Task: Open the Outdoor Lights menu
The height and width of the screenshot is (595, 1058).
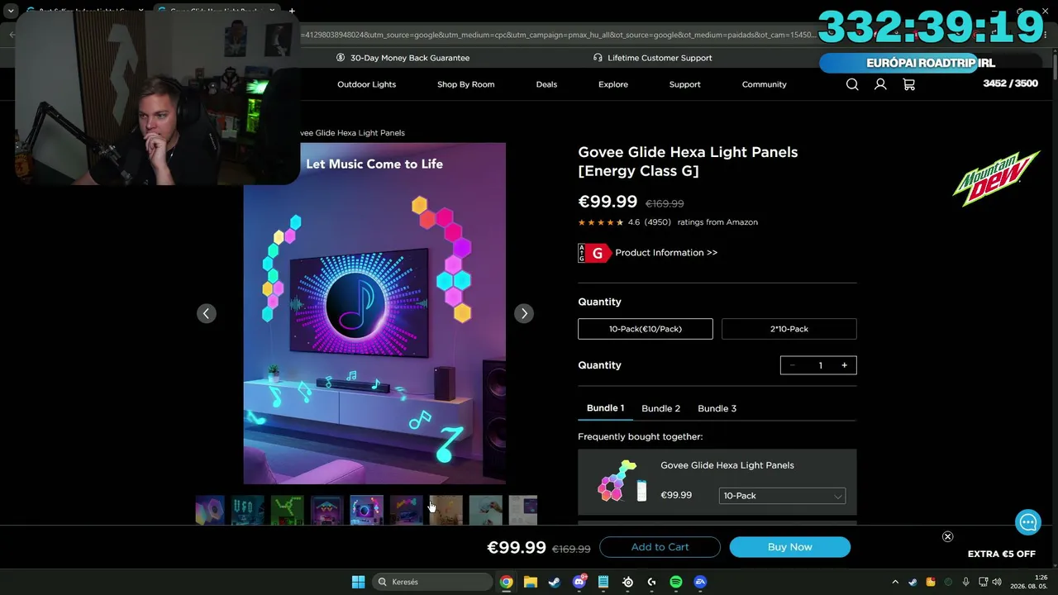Action: tap(366, 84)
